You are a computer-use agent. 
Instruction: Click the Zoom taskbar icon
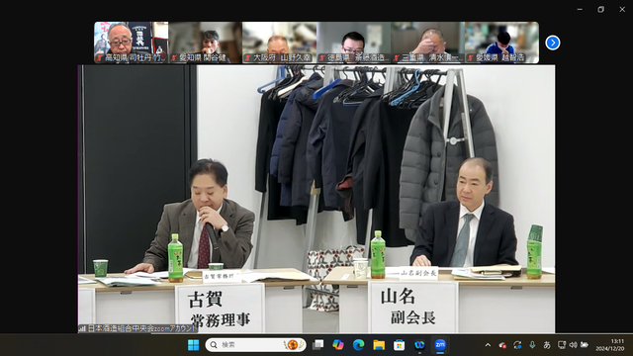(x=439, y=345)
